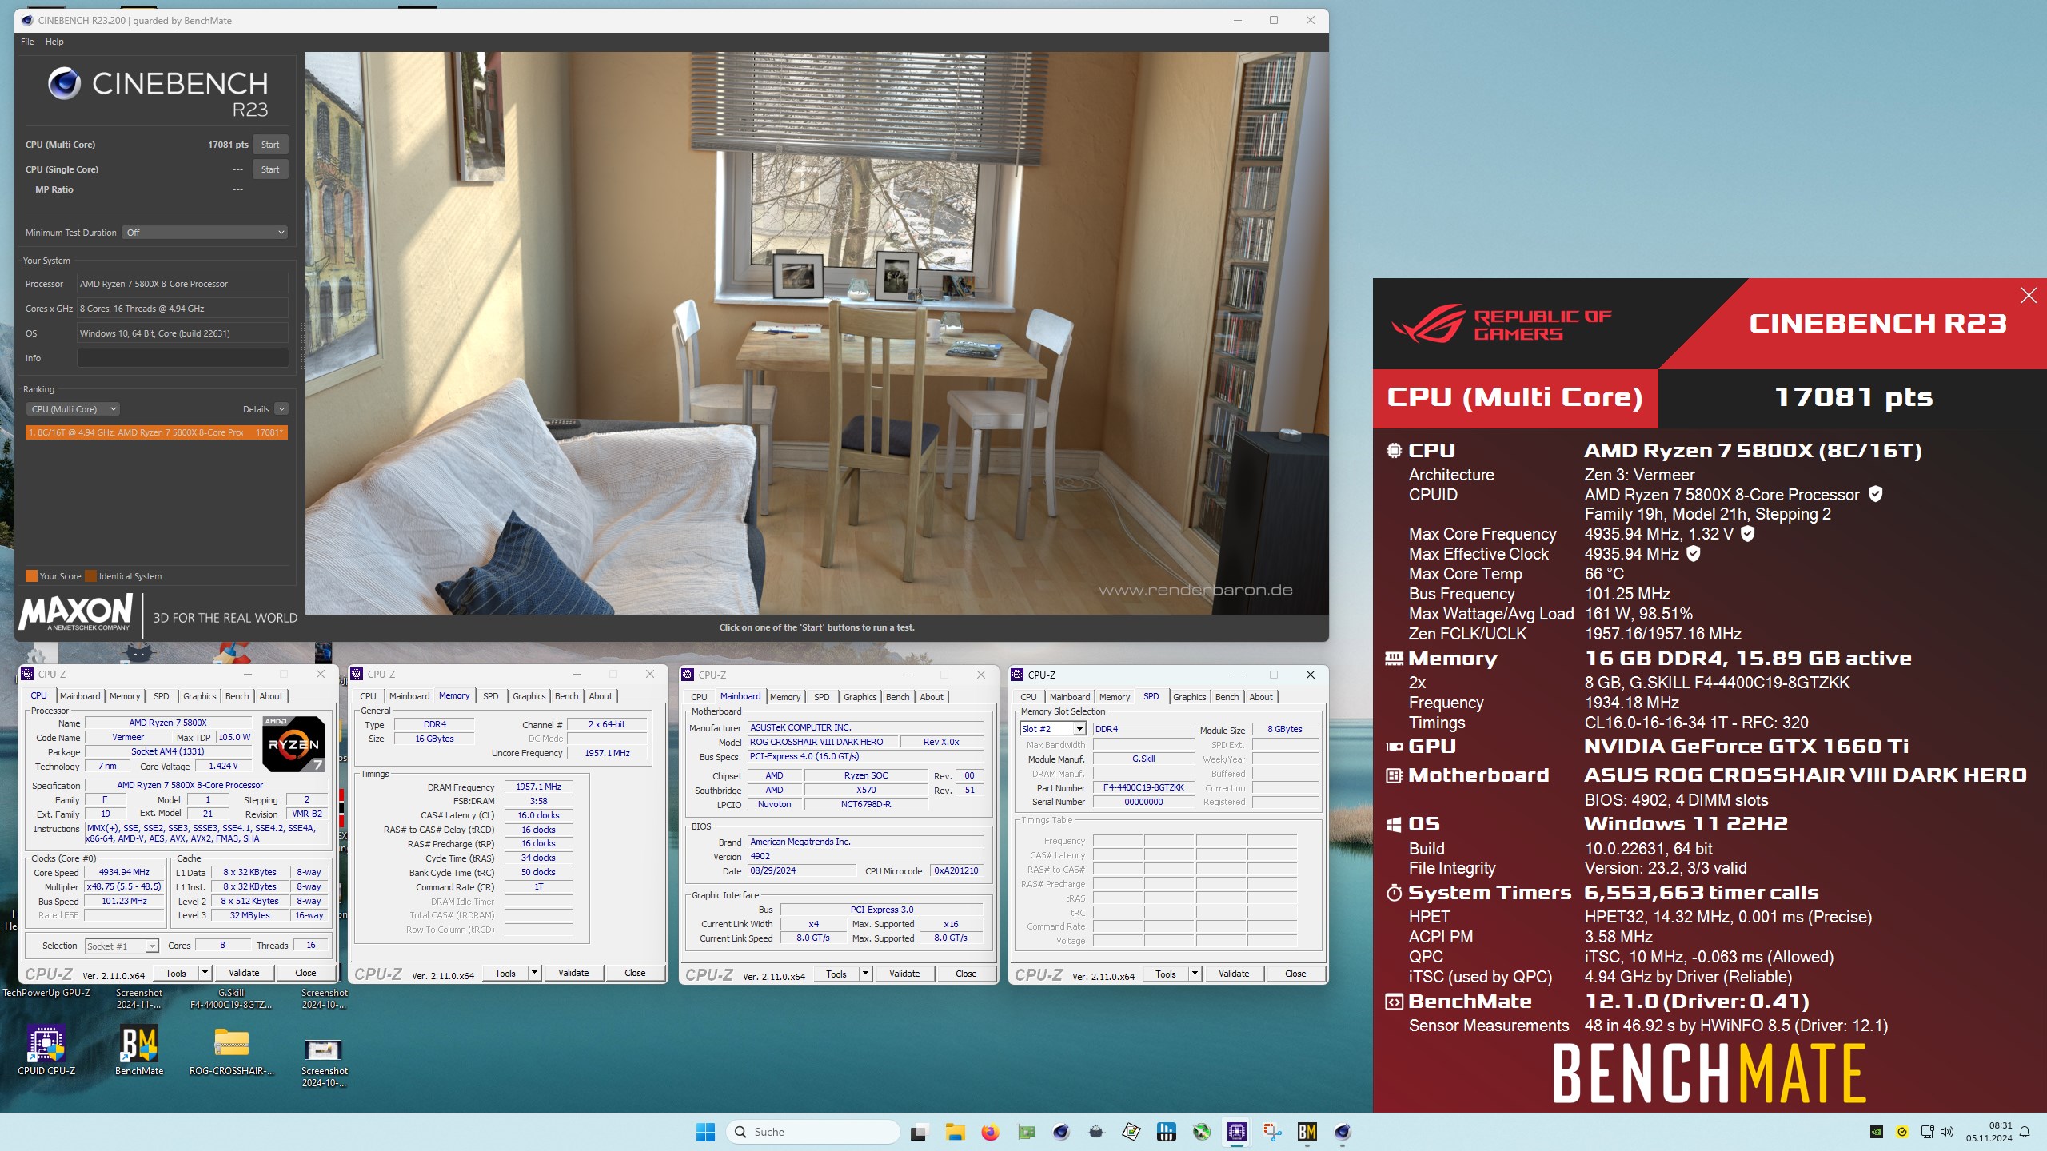The height and width of the screenshot is (1151, 2047).
Task: Expand the Details dropdown in Ranking
Action: click(x=281, y=409)
